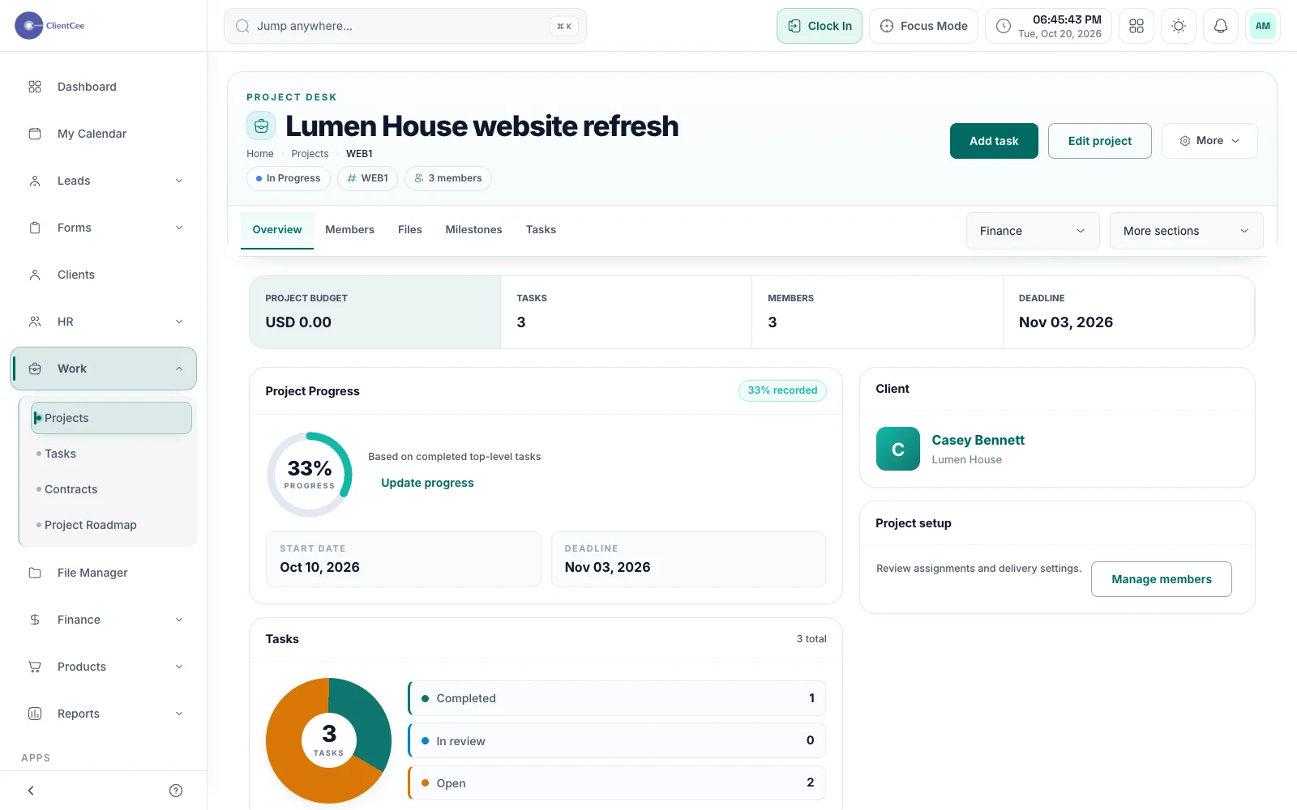Enable Focus Mode
The image size is (1297, 810).
click(924, 26)
